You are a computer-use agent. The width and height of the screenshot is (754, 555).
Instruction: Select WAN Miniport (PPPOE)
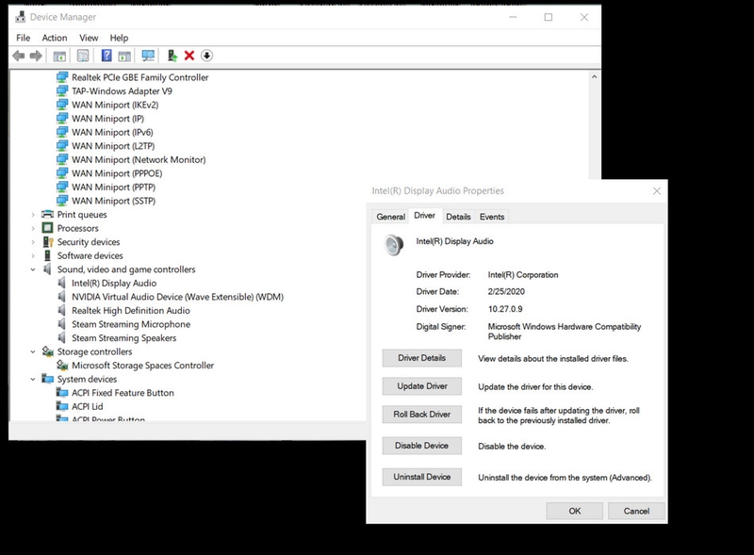tap(117, 173)
